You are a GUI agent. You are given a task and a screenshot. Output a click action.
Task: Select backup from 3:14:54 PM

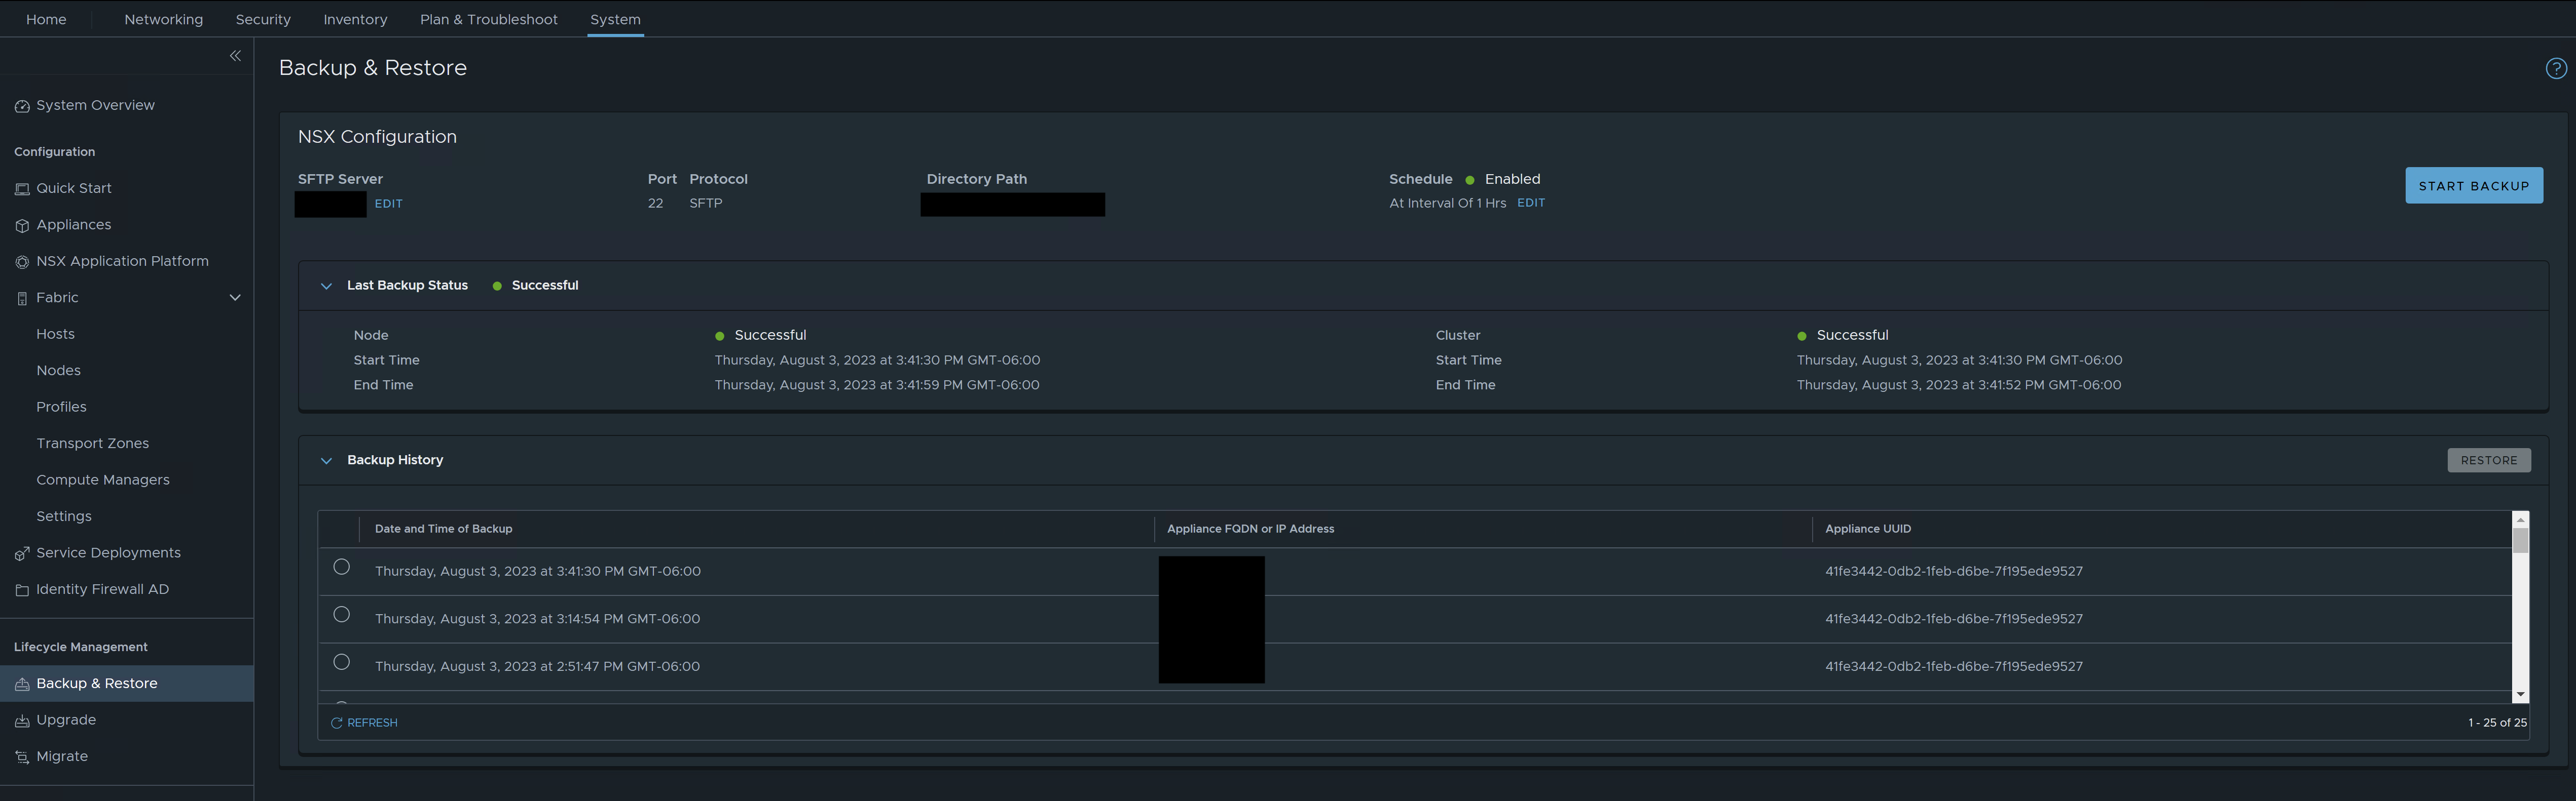[x=341, y=614]
